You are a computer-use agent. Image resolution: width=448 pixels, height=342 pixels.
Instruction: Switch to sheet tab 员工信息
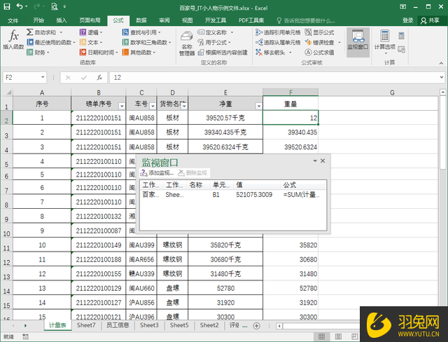pyautogui.click(x=118, y=325)
